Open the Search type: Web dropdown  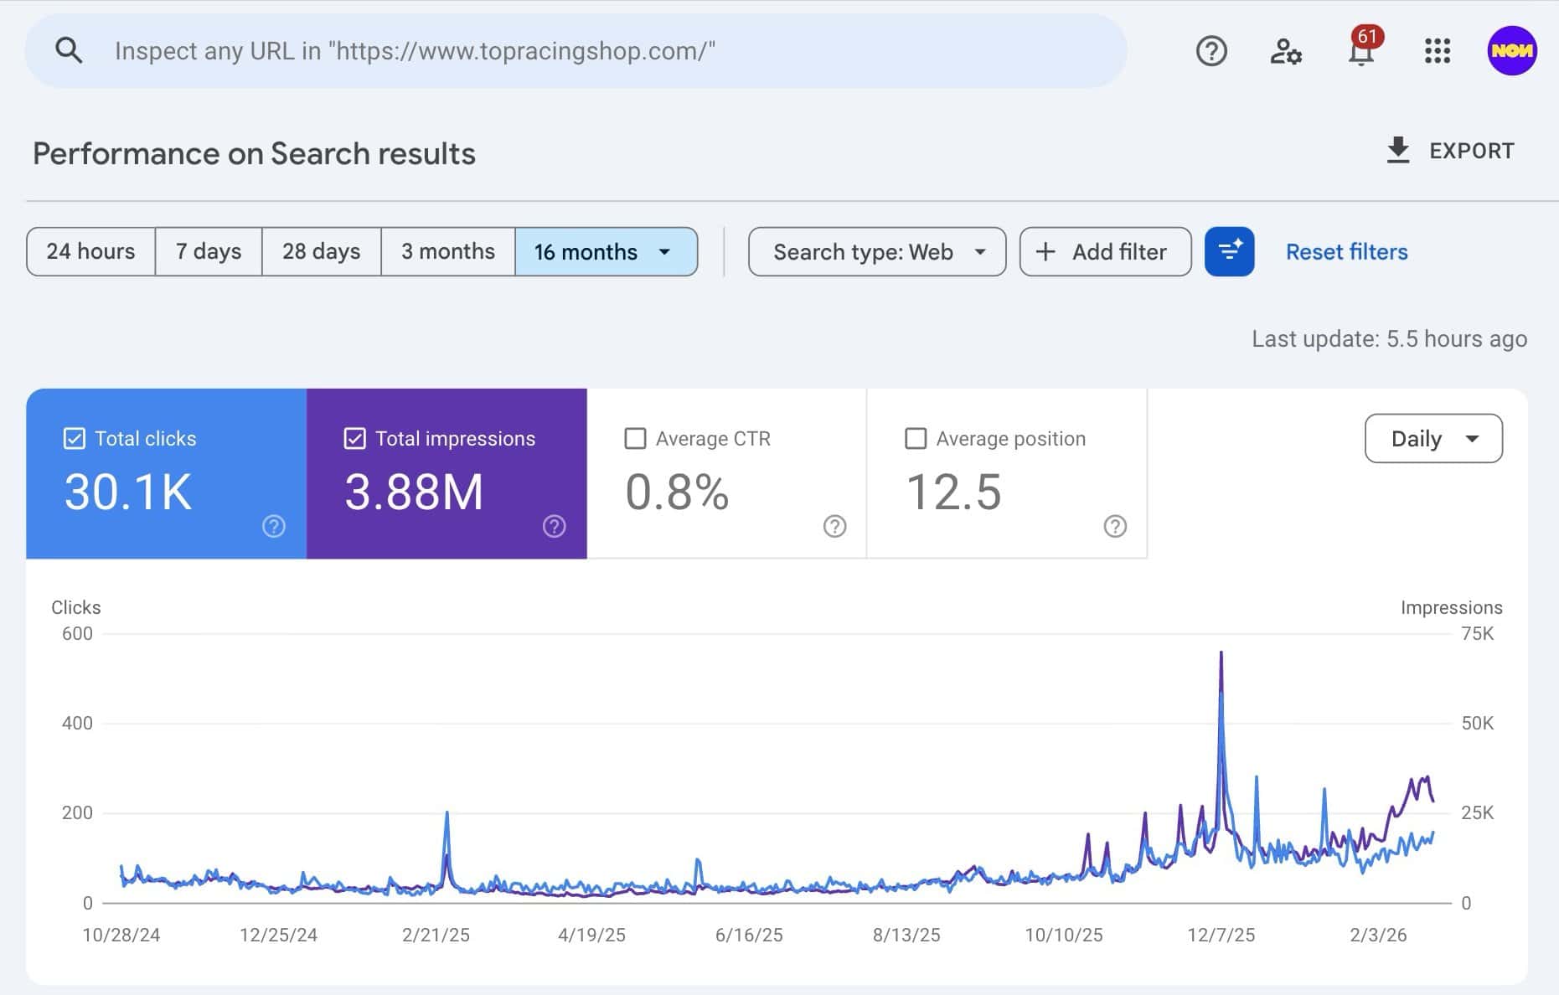pyautogui.click(x=876, y=251)
